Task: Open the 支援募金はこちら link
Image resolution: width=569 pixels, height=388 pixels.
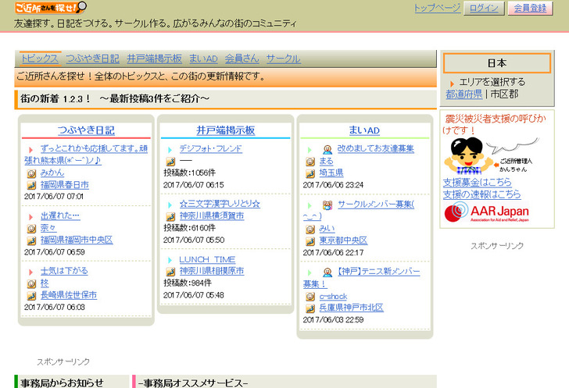Action: (481, 183)
